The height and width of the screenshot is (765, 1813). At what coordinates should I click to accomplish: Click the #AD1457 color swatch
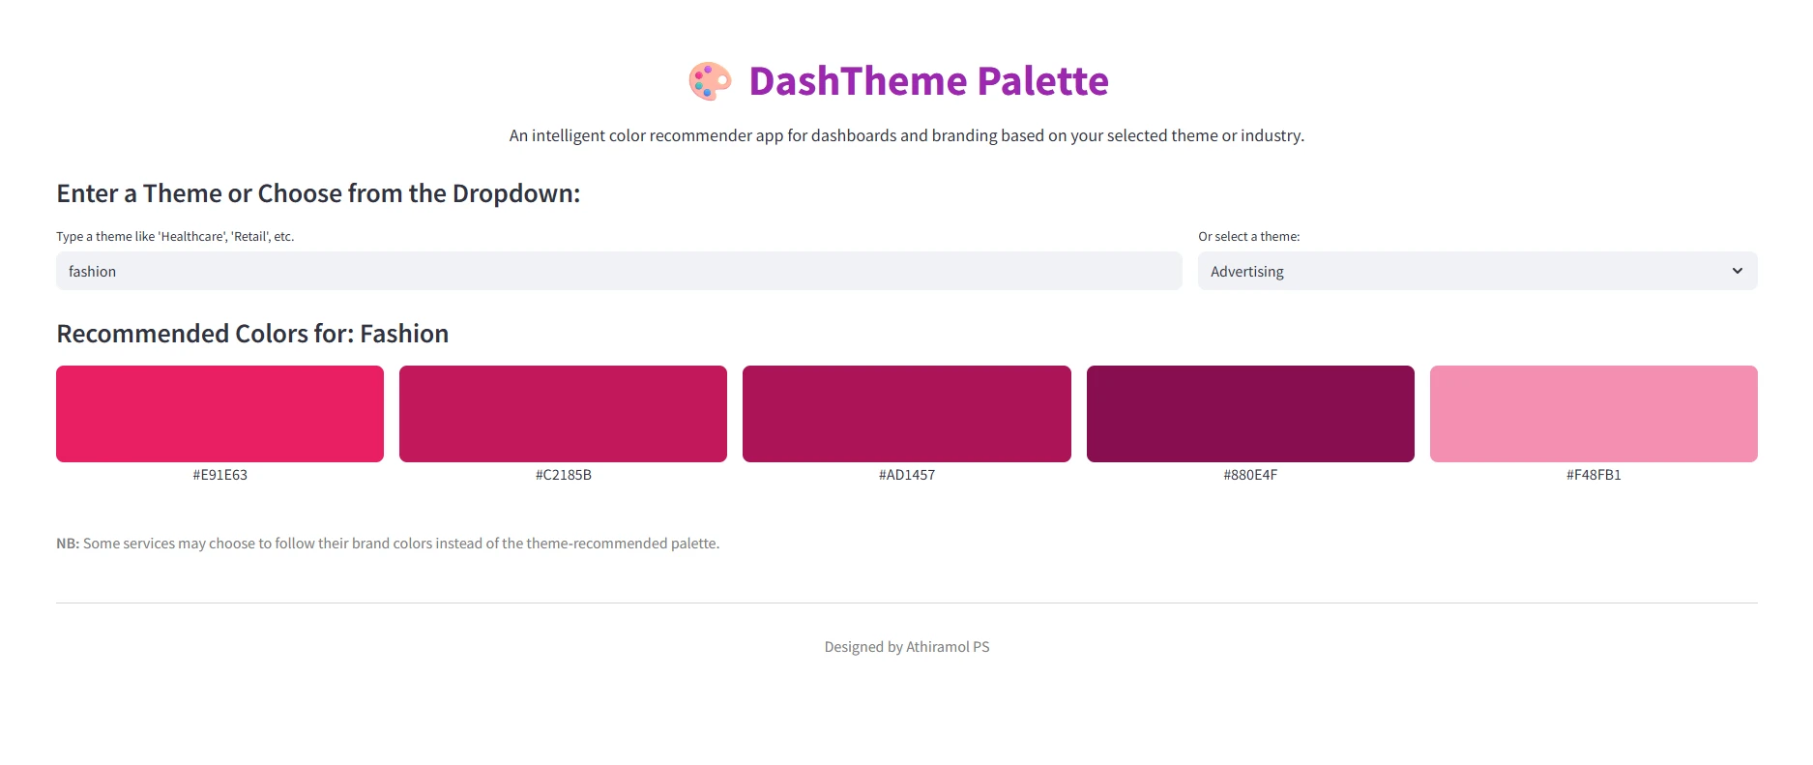906,413
